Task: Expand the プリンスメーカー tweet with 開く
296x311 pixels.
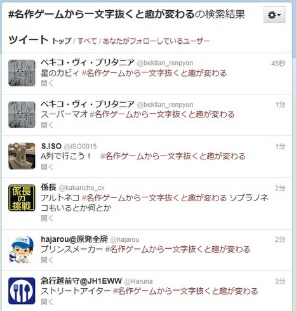Action: pos(47,260)
